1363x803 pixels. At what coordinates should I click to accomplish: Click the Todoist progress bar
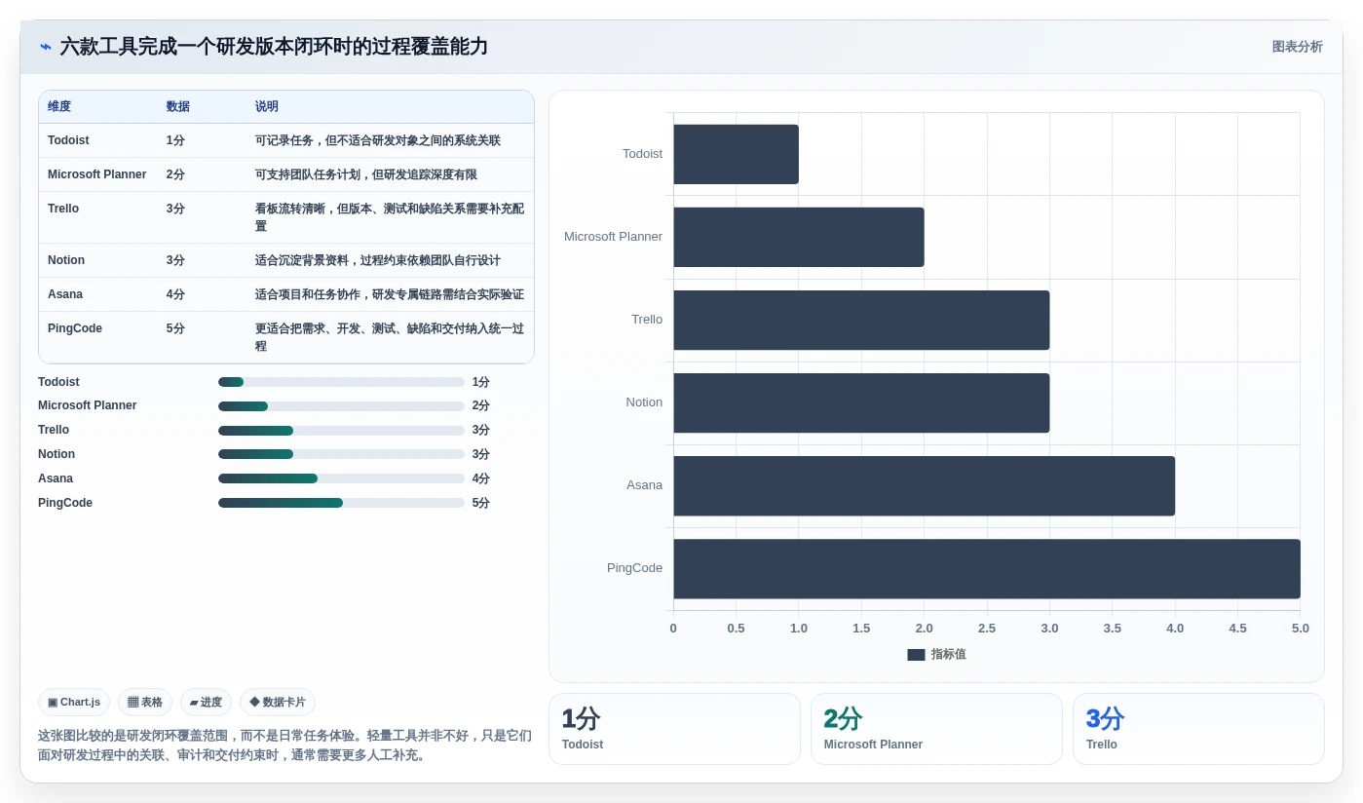tap(341, 382)
